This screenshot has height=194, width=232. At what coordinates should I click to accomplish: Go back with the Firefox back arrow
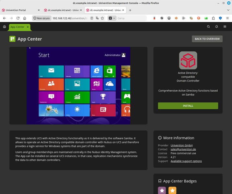(x=5, y=18)
